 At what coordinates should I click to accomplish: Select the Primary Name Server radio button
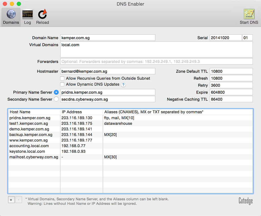pyautogui.click(x=56, y=92)
